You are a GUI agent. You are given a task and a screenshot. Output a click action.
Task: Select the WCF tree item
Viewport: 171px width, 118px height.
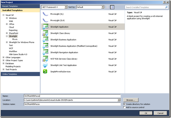point(11,48)
